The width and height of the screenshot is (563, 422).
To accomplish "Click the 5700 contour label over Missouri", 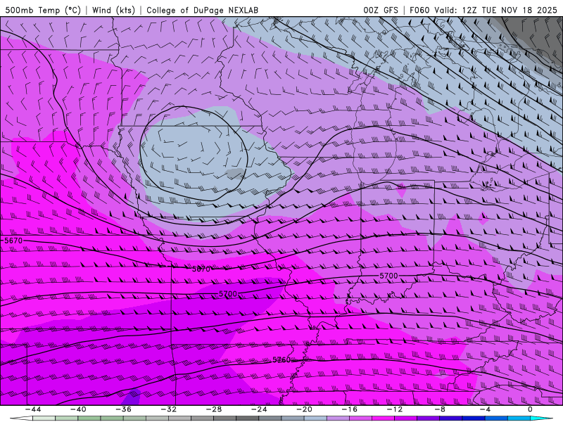I will click(x=228, y=294).
